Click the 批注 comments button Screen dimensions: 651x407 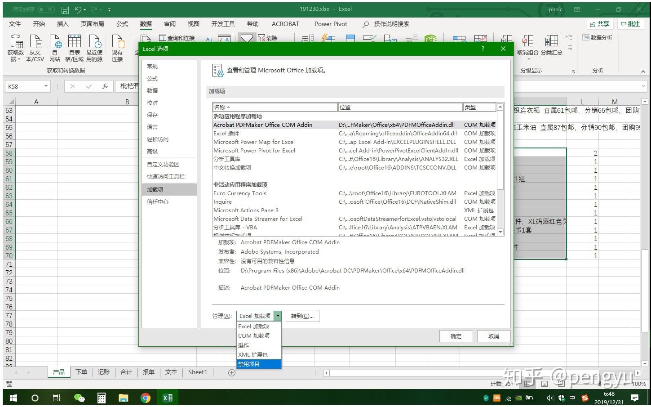[630, 24]
